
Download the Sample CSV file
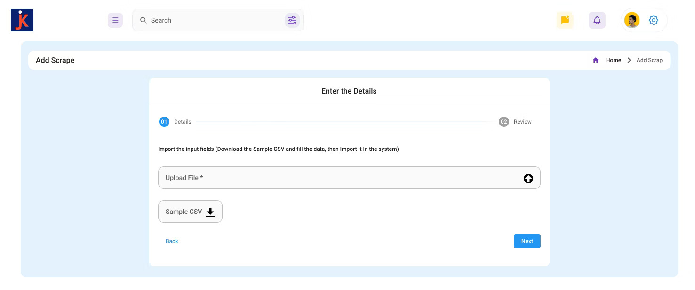coord(184,212)
